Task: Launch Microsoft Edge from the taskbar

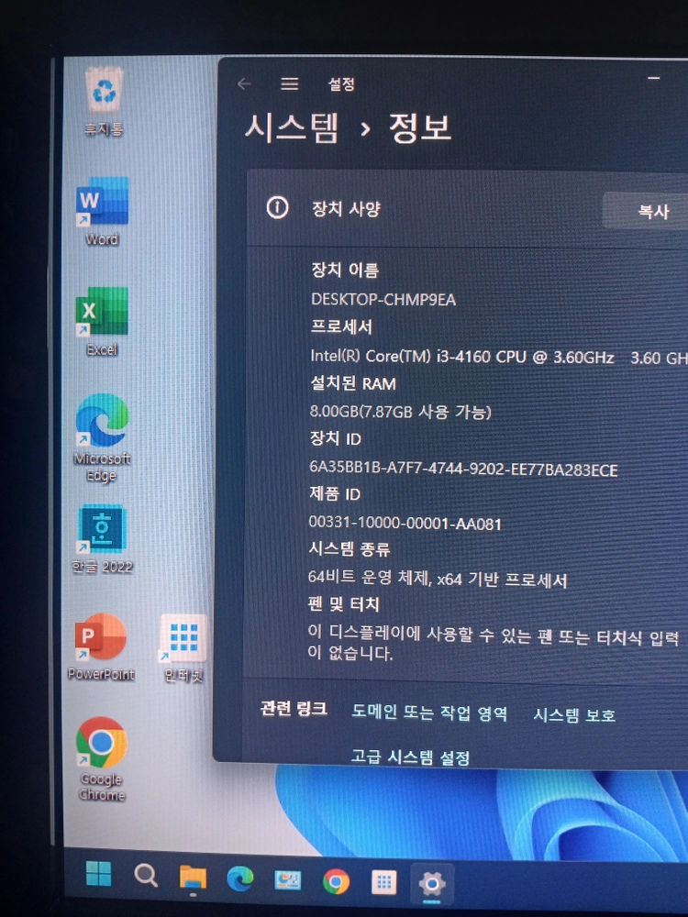Action: pos(239,879)
